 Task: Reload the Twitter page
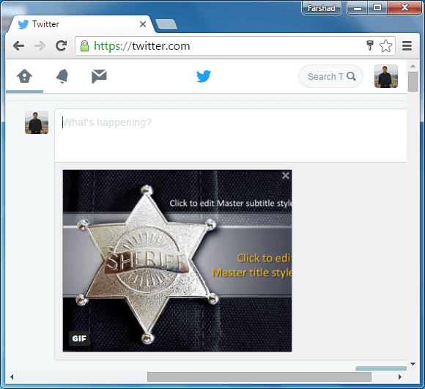click(62, 45)
